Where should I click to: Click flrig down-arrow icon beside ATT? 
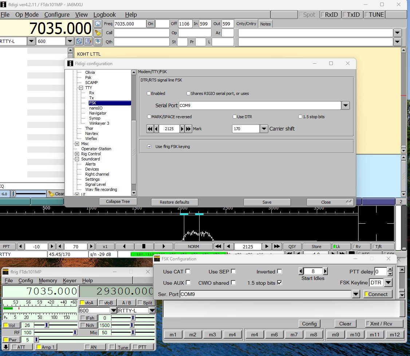pos(6,347)
